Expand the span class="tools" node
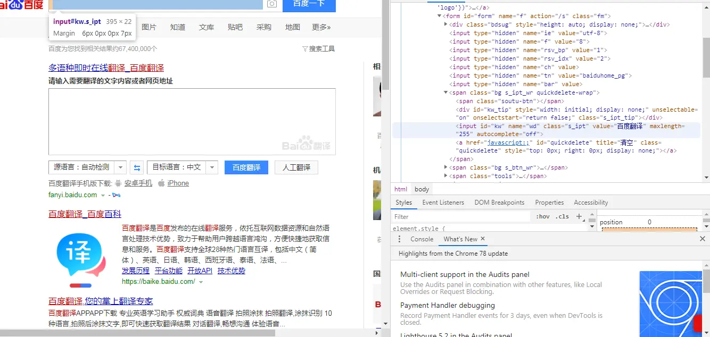The image size is (710, 337). click(446, 176)
